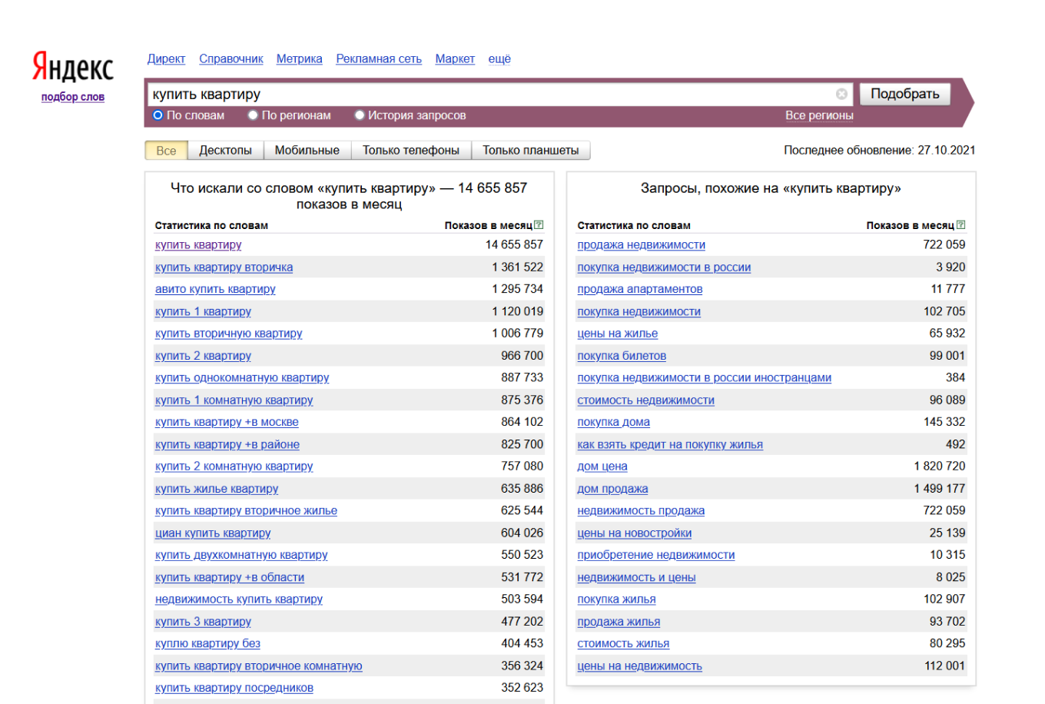This screenshot has width=1045, height=704.
Task: Click into the 'купить квартиру' search field
Action: point(492,95)
